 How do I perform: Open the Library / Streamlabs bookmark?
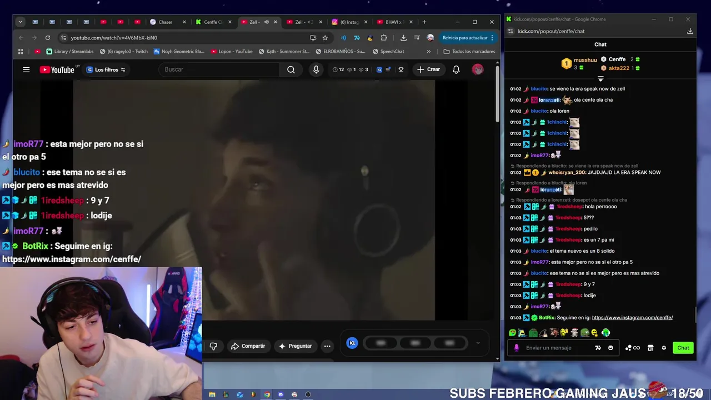click(70, 51)
